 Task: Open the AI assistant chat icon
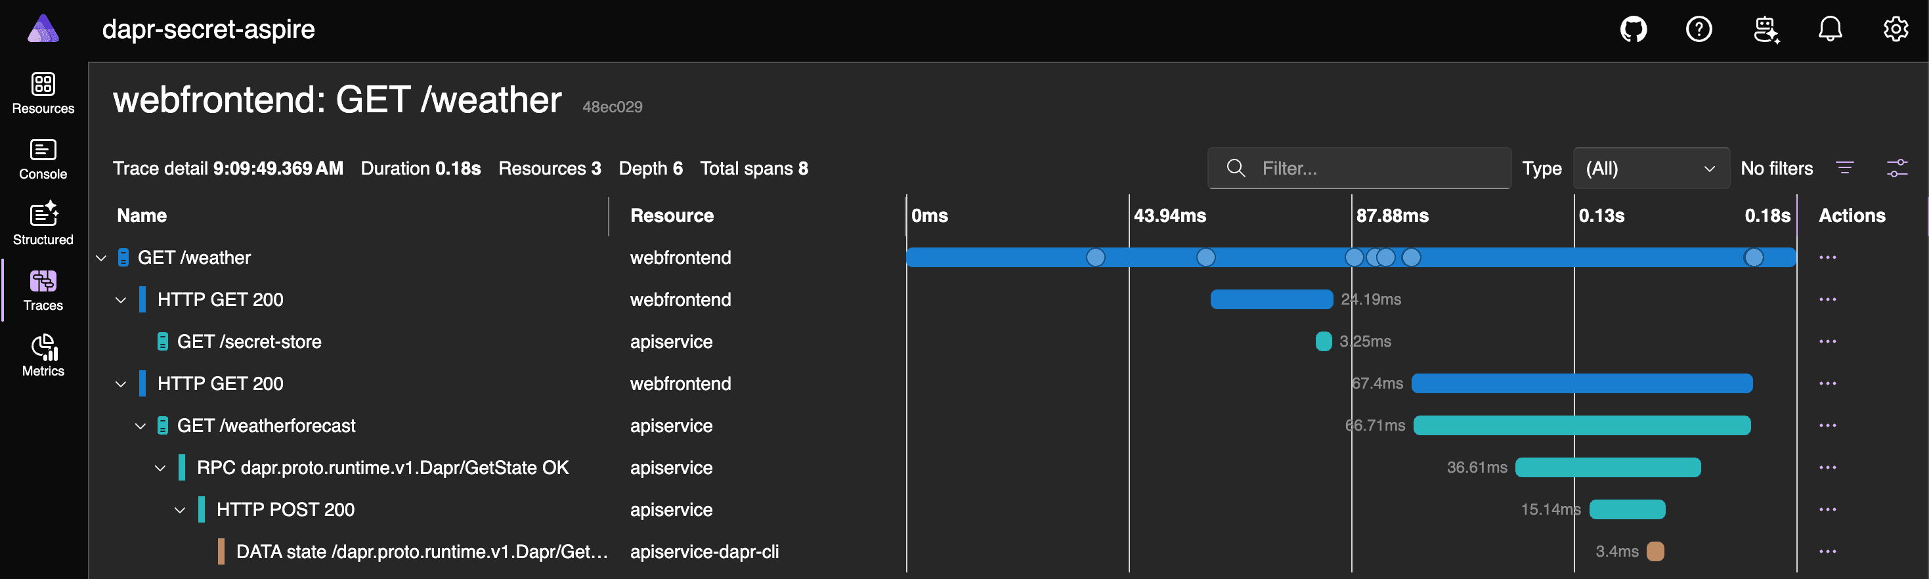click(1766, 29)
